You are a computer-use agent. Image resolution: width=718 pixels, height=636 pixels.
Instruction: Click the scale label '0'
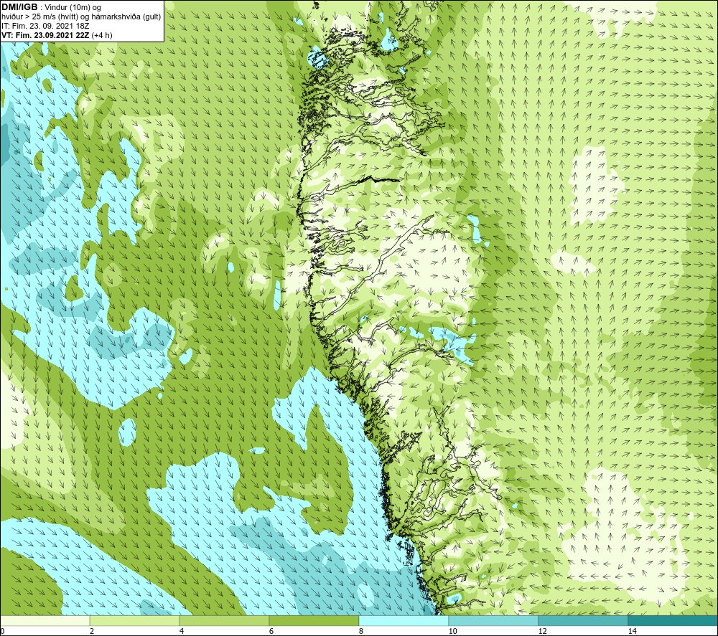2,632
